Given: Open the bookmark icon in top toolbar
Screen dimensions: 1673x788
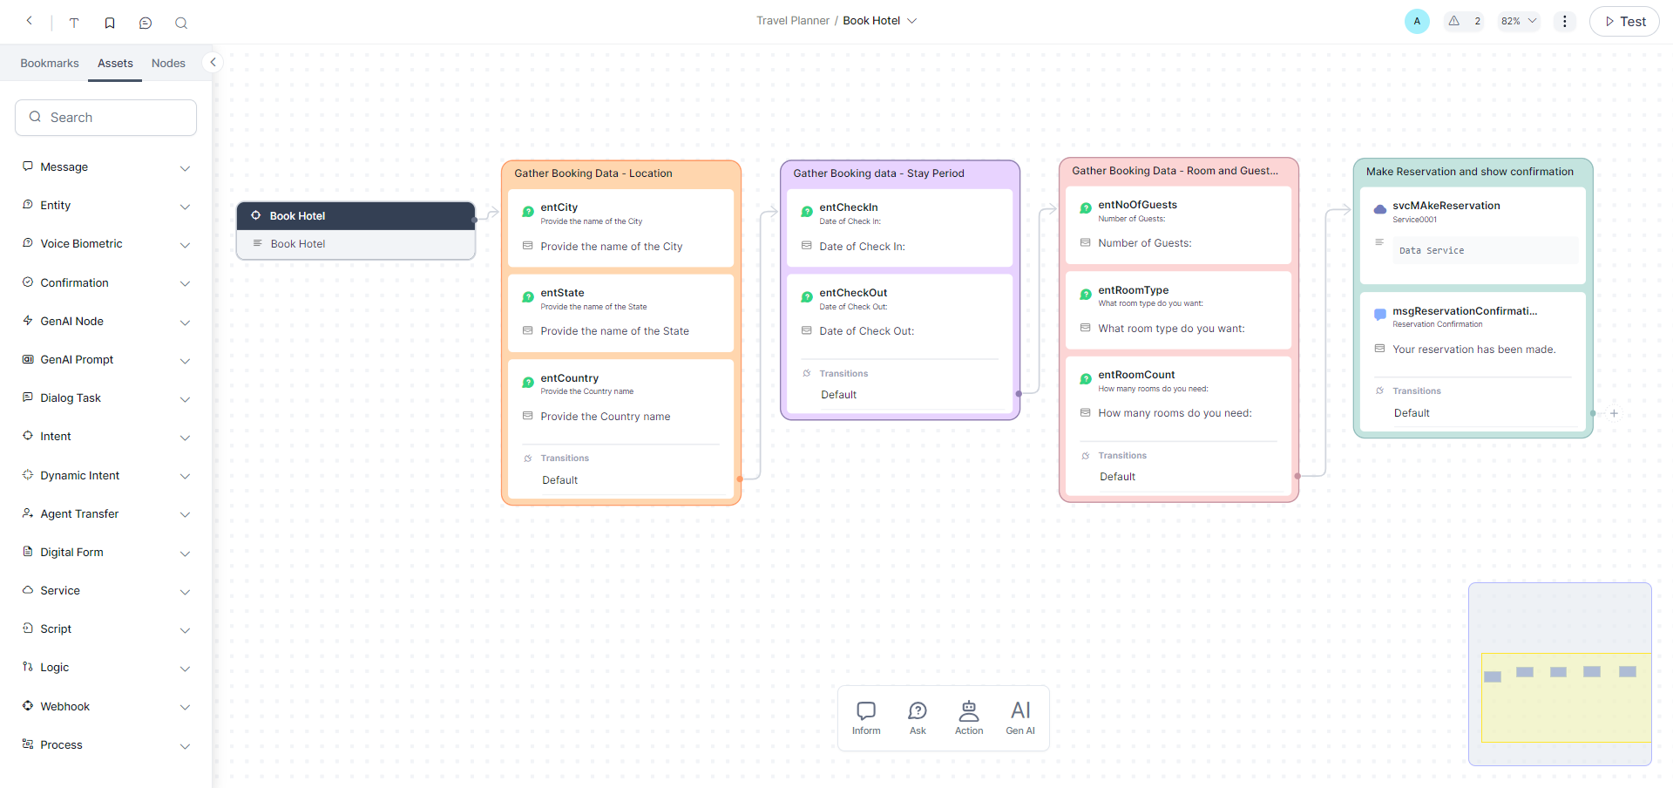Looking at the screenshot, I should [x=110, y=23].
